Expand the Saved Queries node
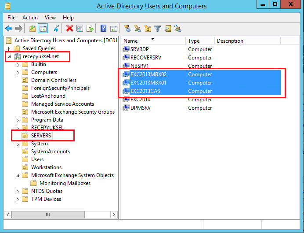The height and width of the screenshot is (233, 304). pos(9,48)
